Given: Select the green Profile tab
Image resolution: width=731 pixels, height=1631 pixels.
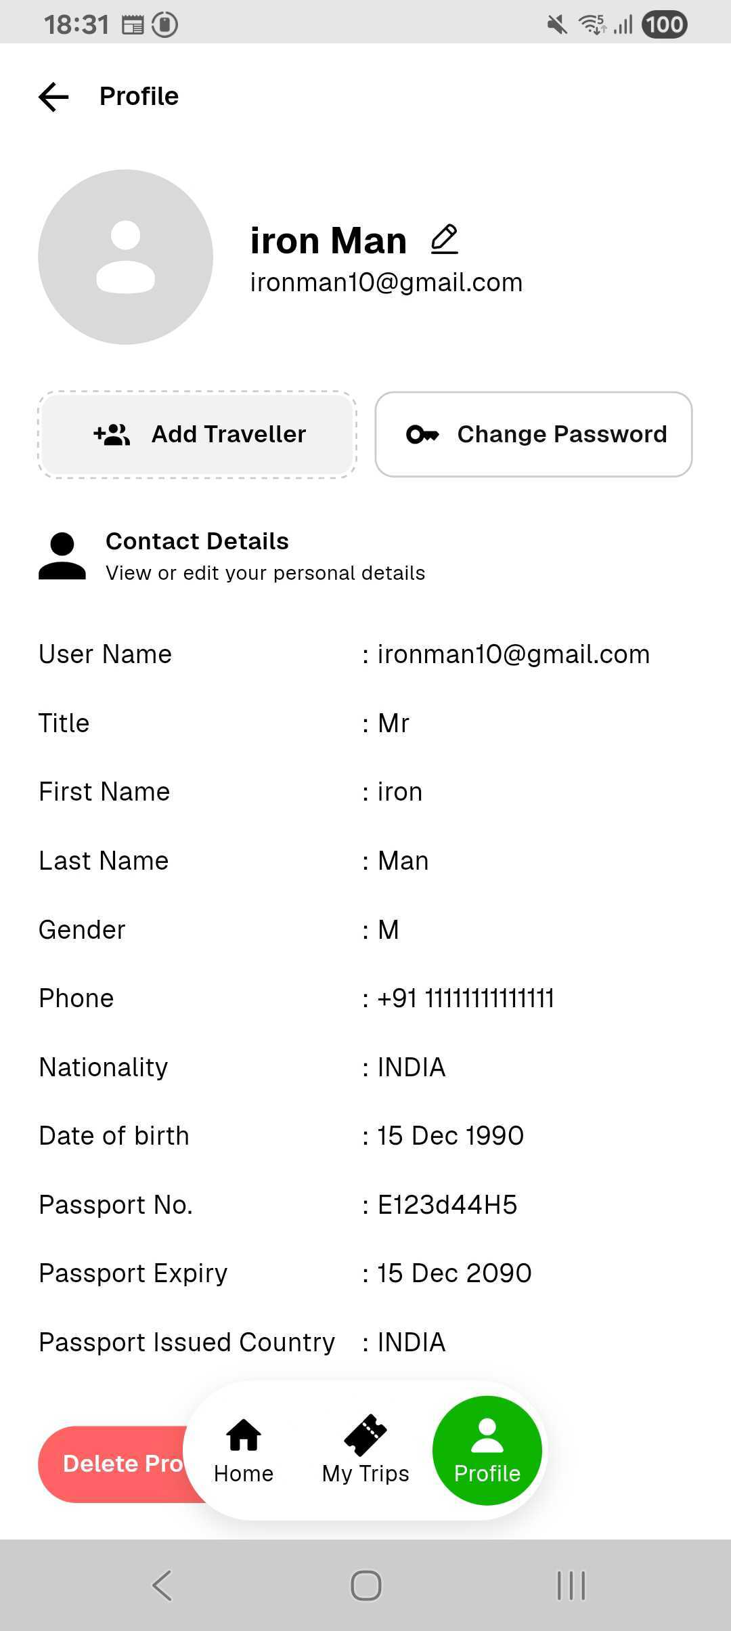Looking at the screenshot, I should 487,1451.
